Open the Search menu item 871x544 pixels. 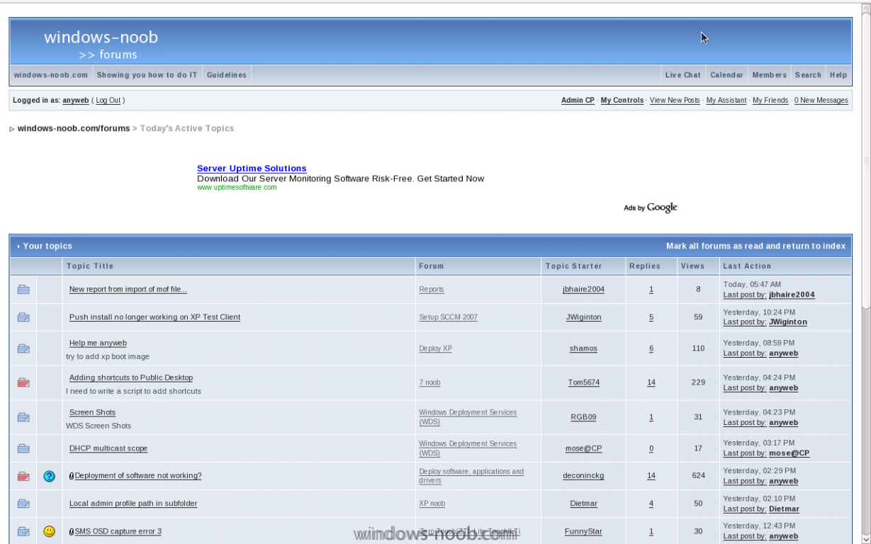(808, 75)
